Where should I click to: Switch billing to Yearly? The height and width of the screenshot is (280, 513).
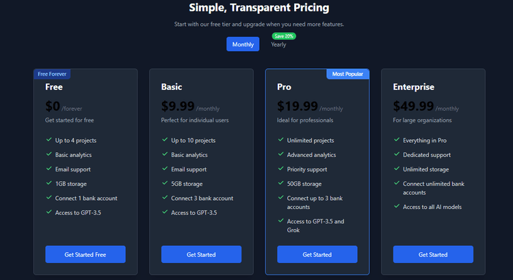tap(278, 44)
